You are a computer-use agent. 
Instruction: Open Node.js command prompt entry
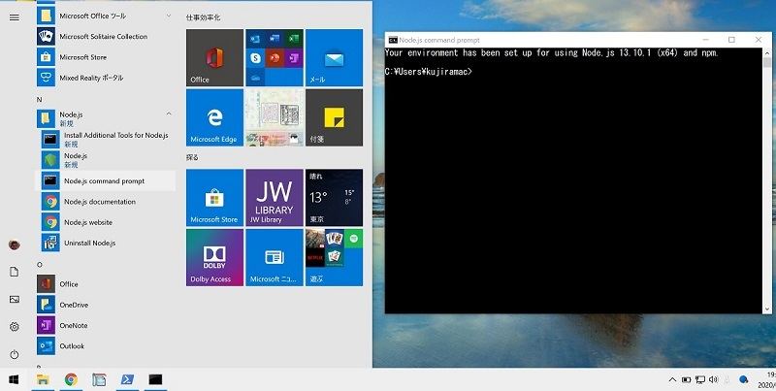point(106,180)
